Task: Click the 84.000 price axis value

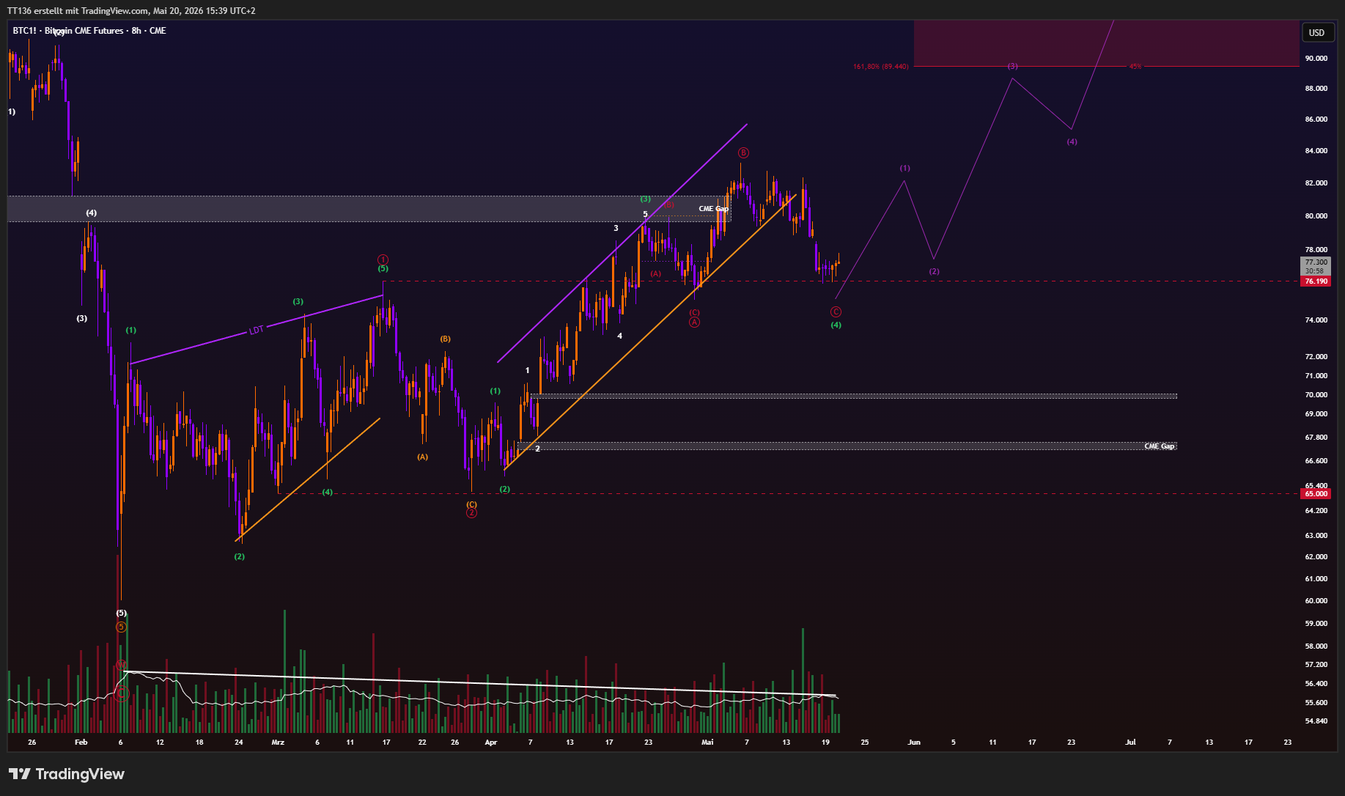Action: click(x=1316, y=151)
